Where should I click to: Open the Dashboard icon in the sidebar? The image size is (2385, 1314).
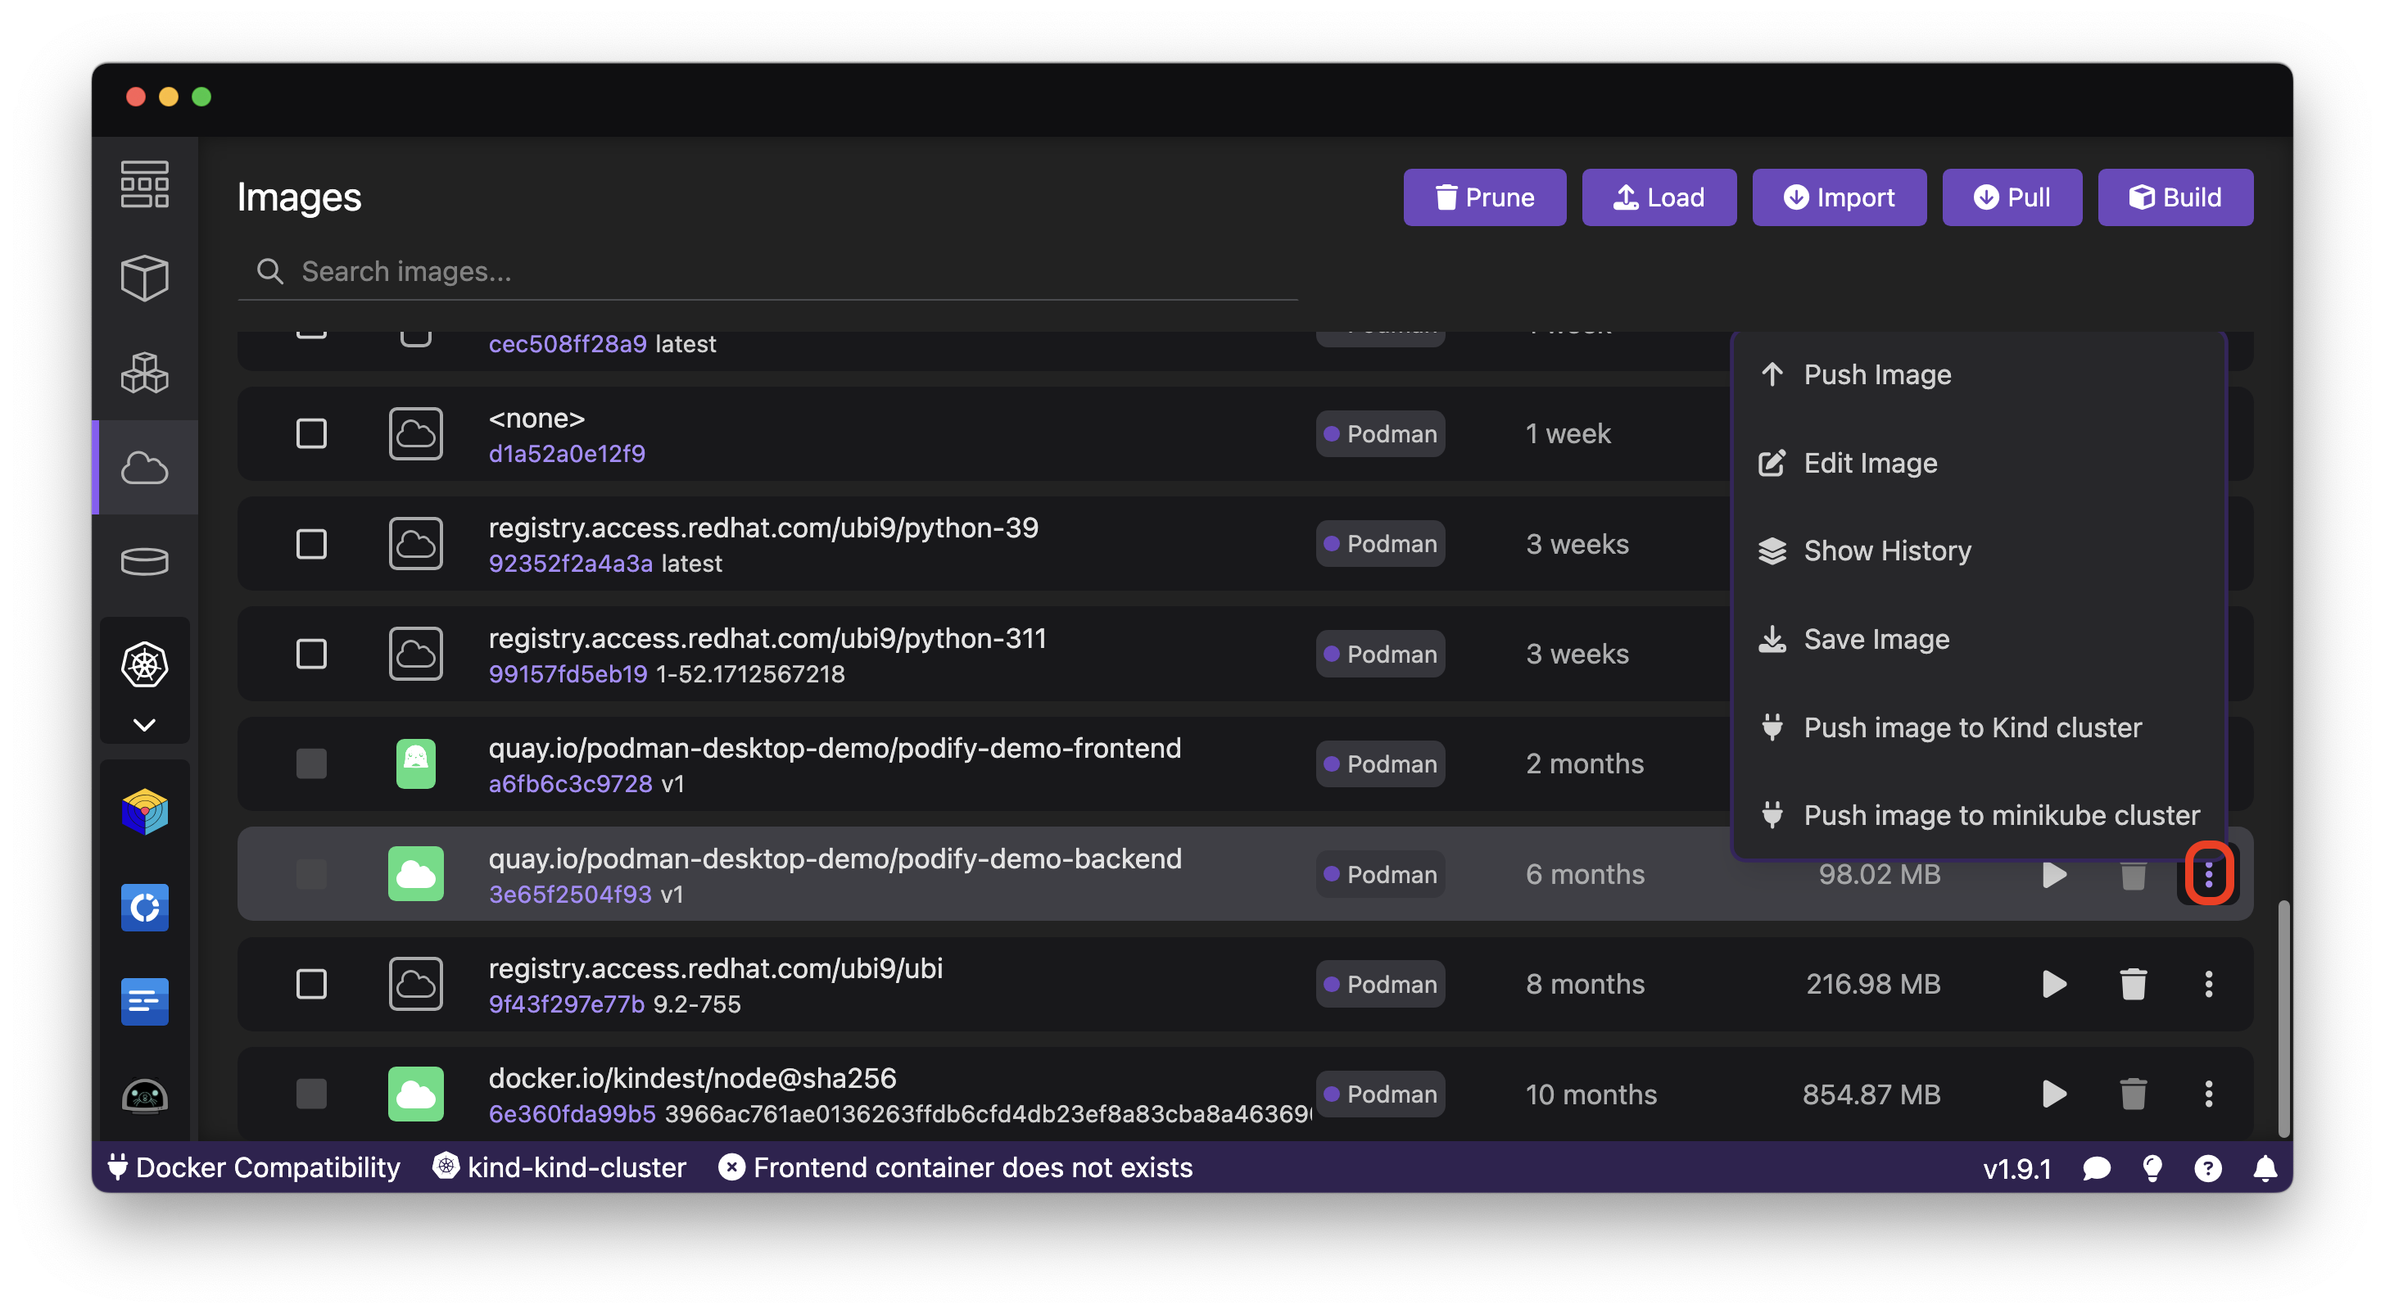[144, 184]
